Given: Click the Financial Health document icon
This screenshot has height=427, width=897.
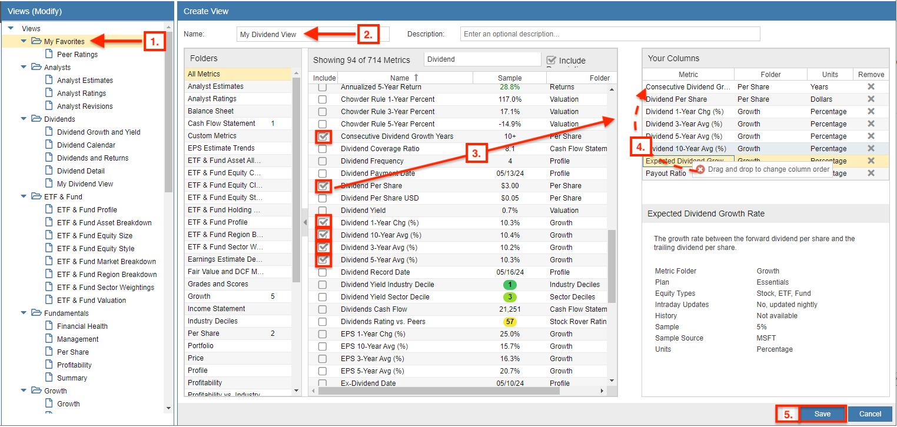Looking at the screenshot, I should point(49,326).
